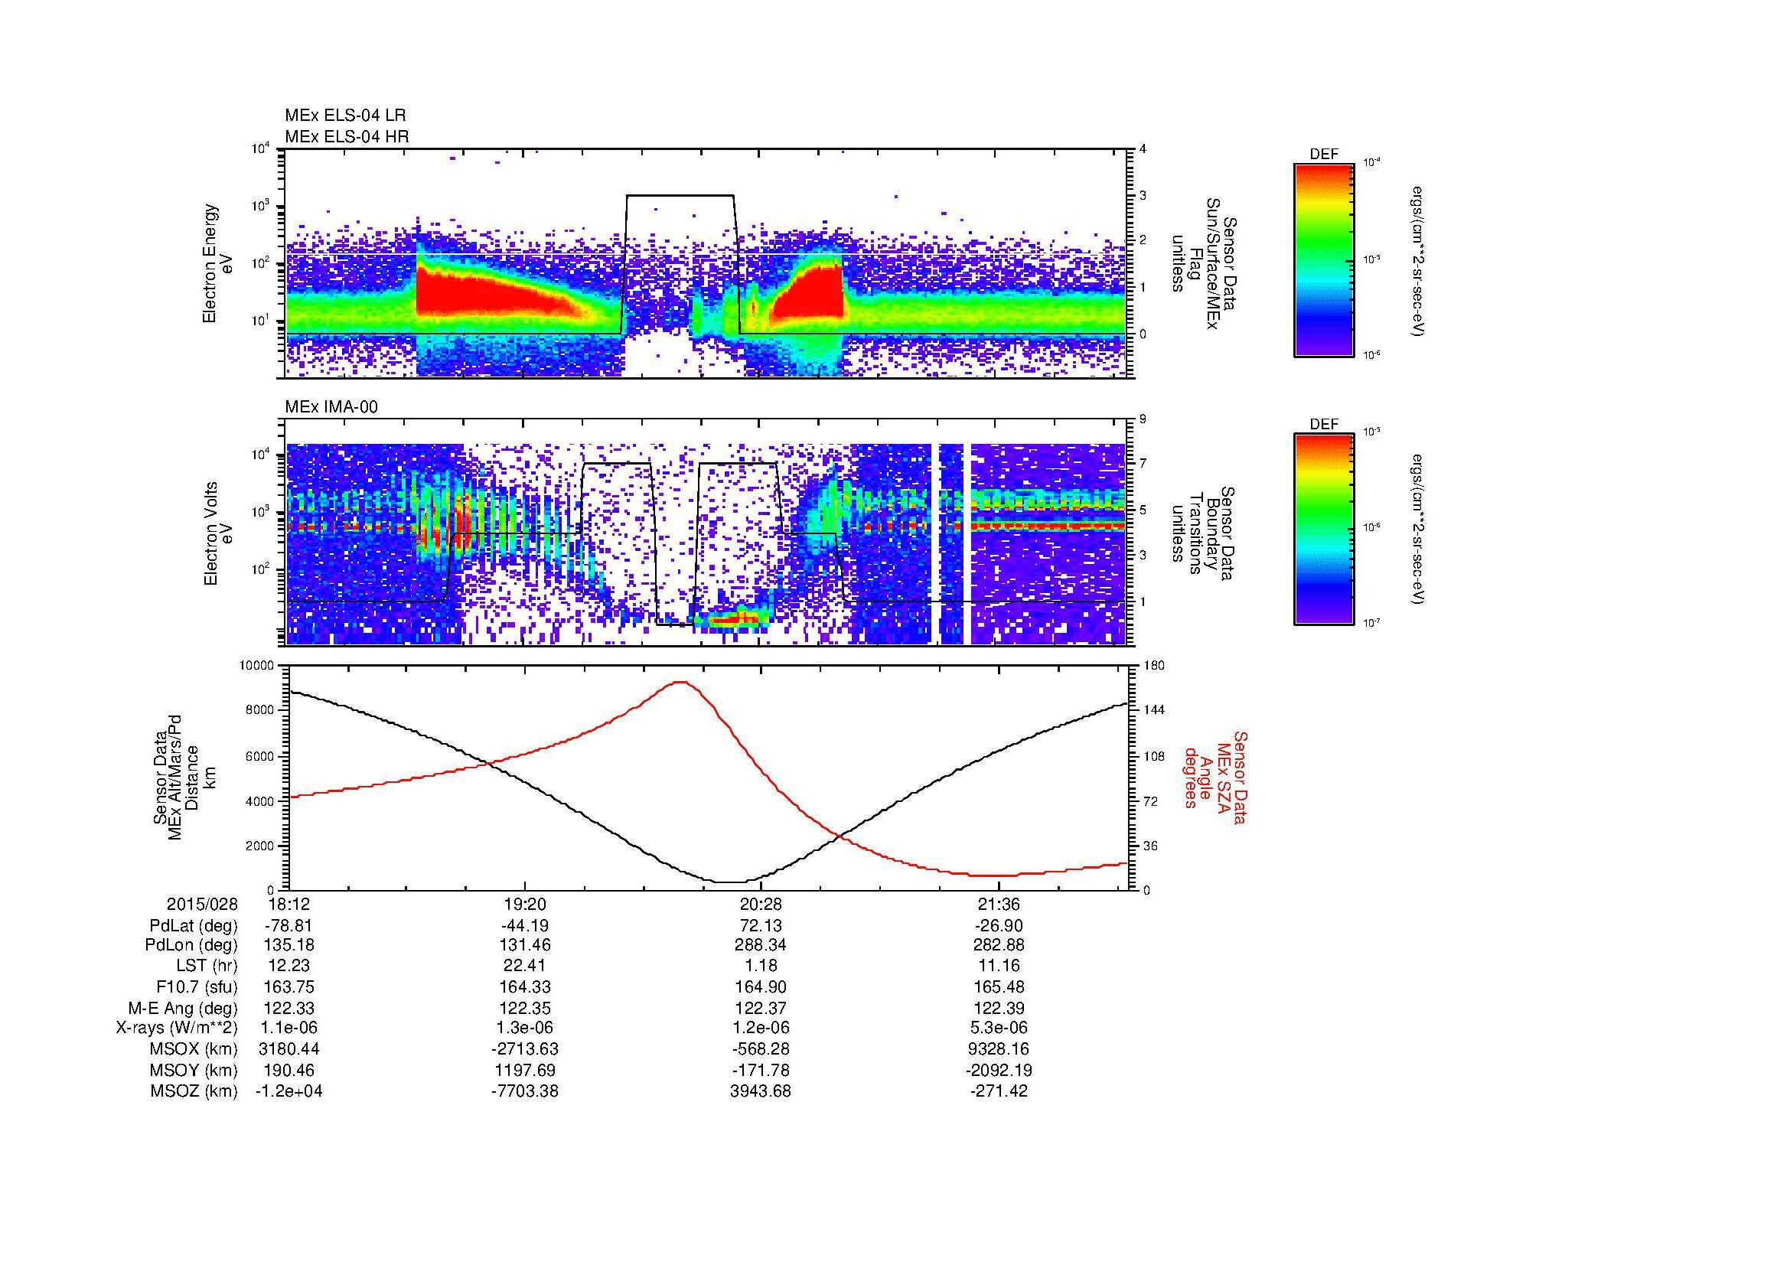Click the "19:20" time tick label
The image size is (1790, 1265).
(526, 905)
